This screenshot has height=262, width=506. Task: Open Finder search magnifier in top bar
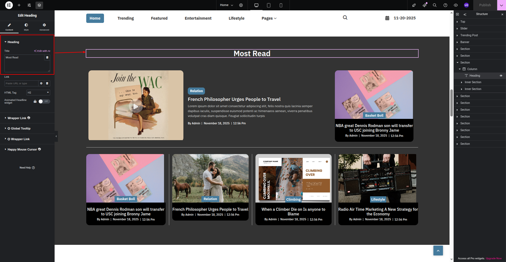tap(435, 5)
